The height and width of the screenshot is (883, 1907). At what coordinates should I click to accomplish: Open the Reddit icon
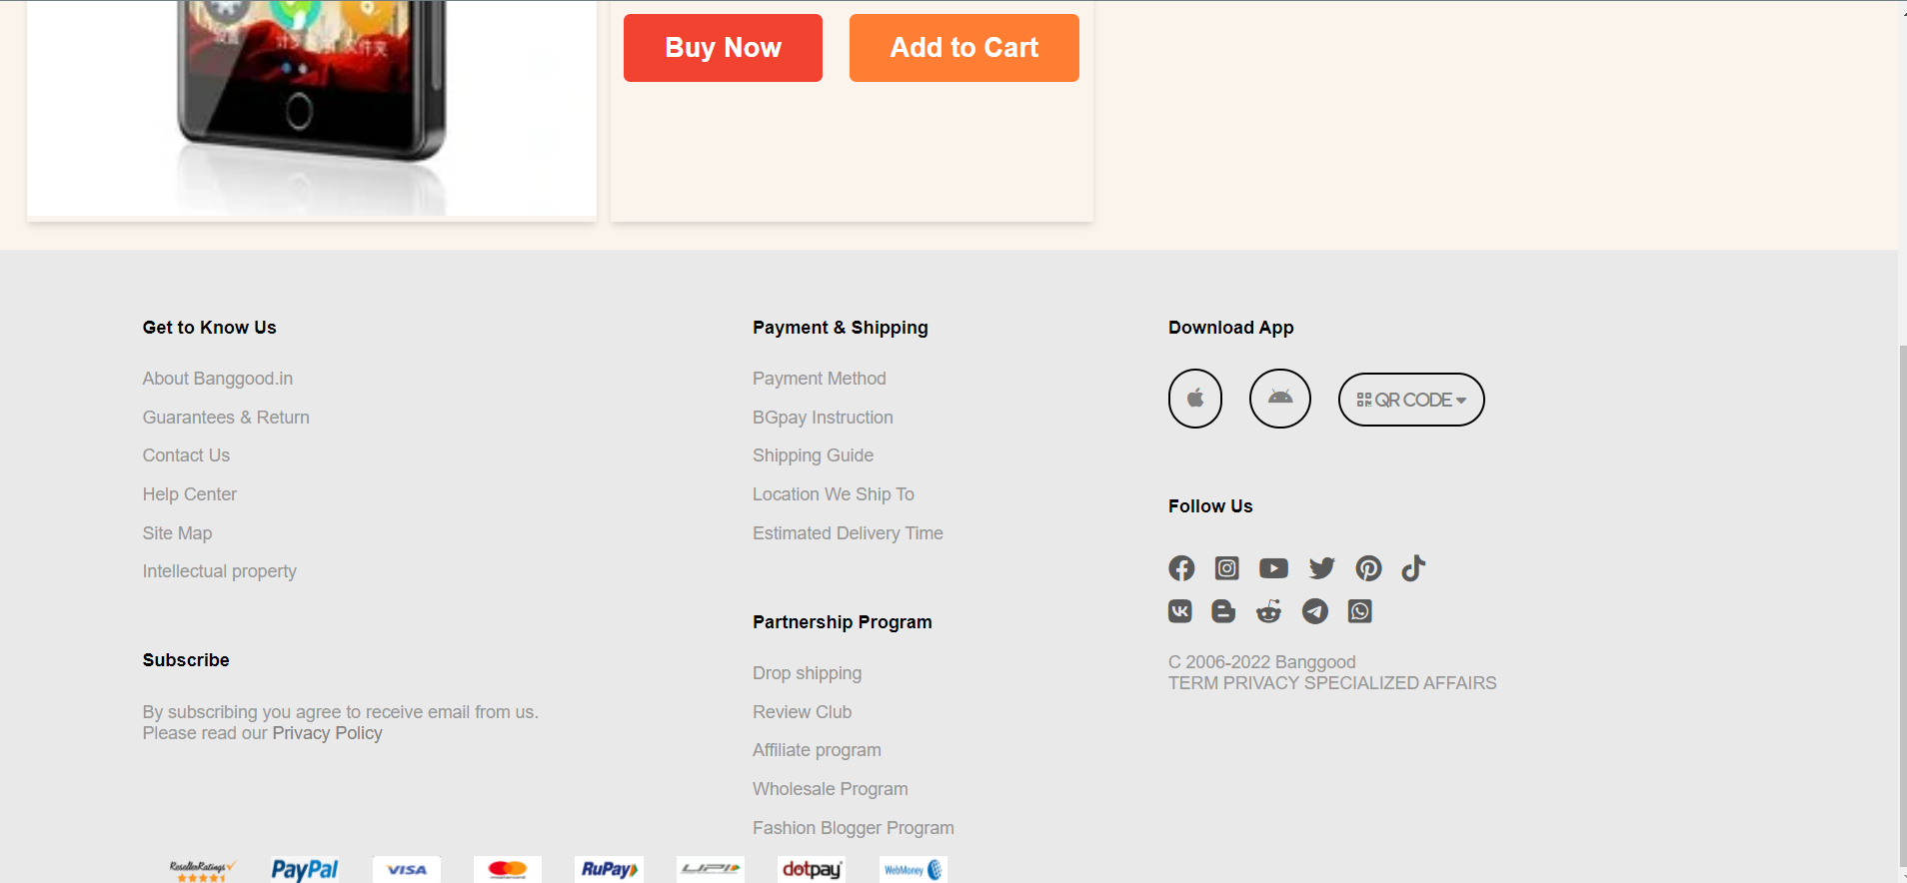click(1268, 611)
